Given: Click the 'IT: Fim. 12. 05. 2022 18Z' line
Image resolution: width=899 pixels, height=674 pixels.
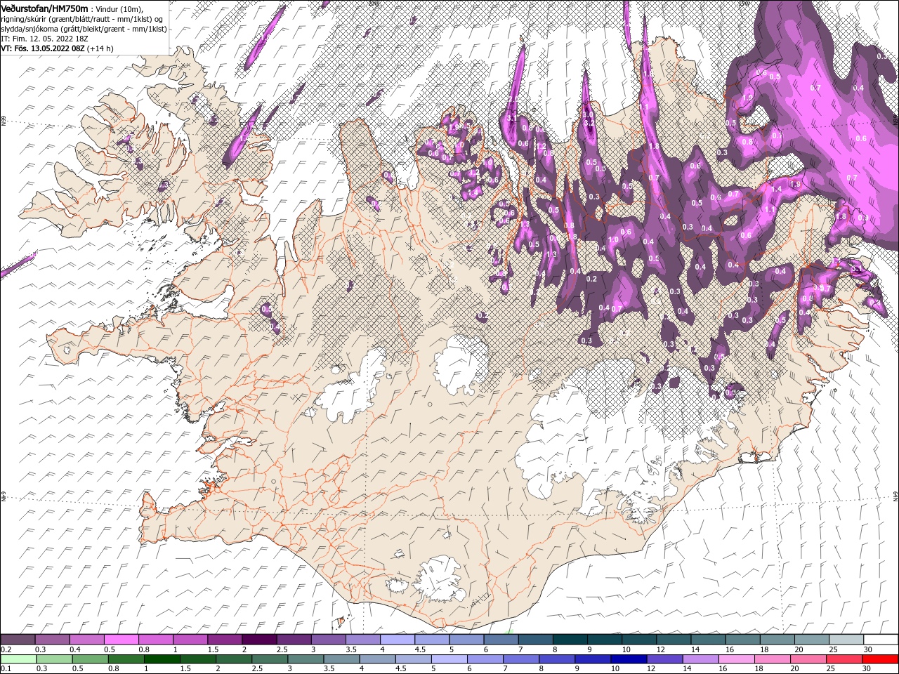Looking at the screenshot, I should click(x=44, y=39).
